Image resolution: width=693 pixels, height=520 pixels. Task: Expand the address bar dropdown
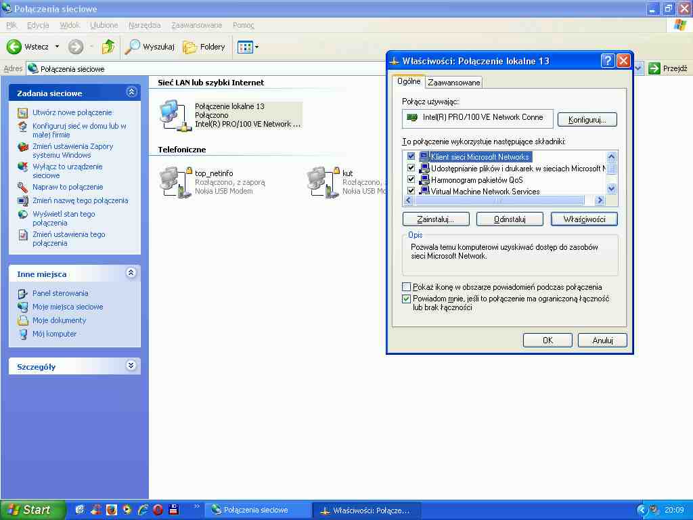click(638, 68)
